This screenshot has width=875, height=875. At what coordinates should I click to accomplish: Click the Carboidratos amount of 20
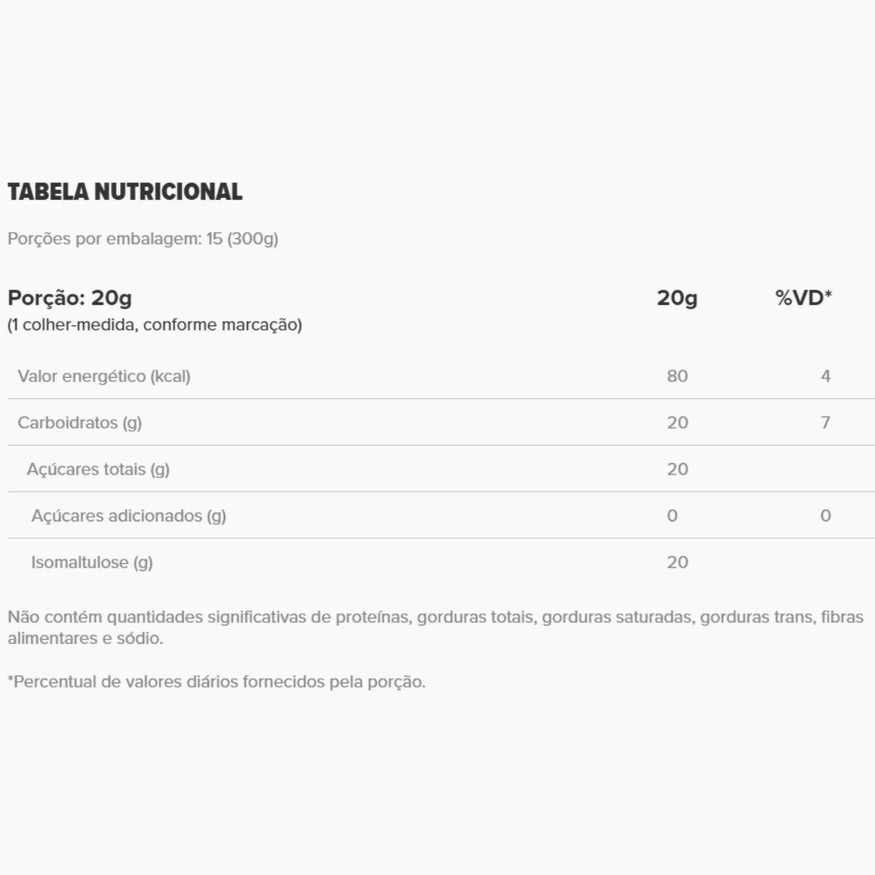pyautogui.click(x=677, y=423)
